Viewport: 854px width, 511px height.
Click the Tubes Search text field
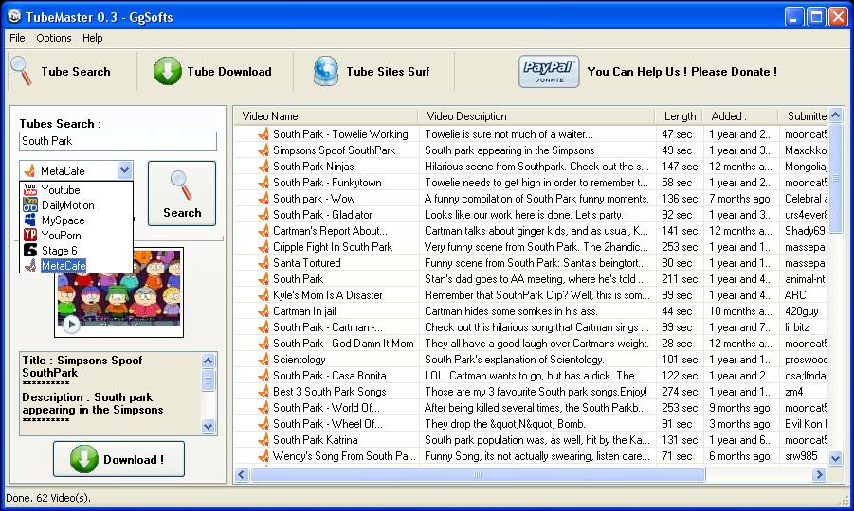tap(118, 141)
